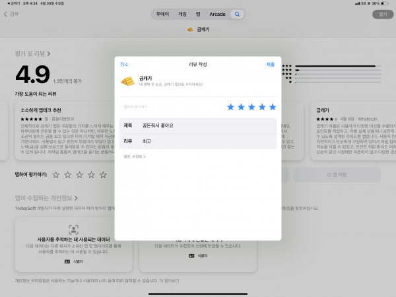The height and width of the screenshot is (297, 396).
Task: Tap the four-star rating distribution bar
Action: (338, 70)
